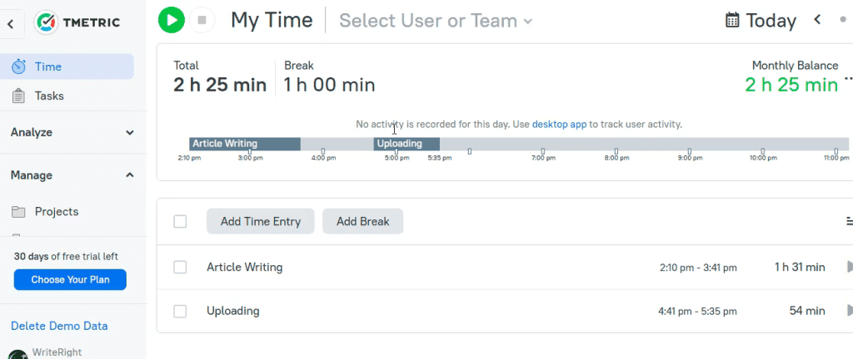Check the Uploading entry checkbox
The image size is (853, 359).
[180, 311]
